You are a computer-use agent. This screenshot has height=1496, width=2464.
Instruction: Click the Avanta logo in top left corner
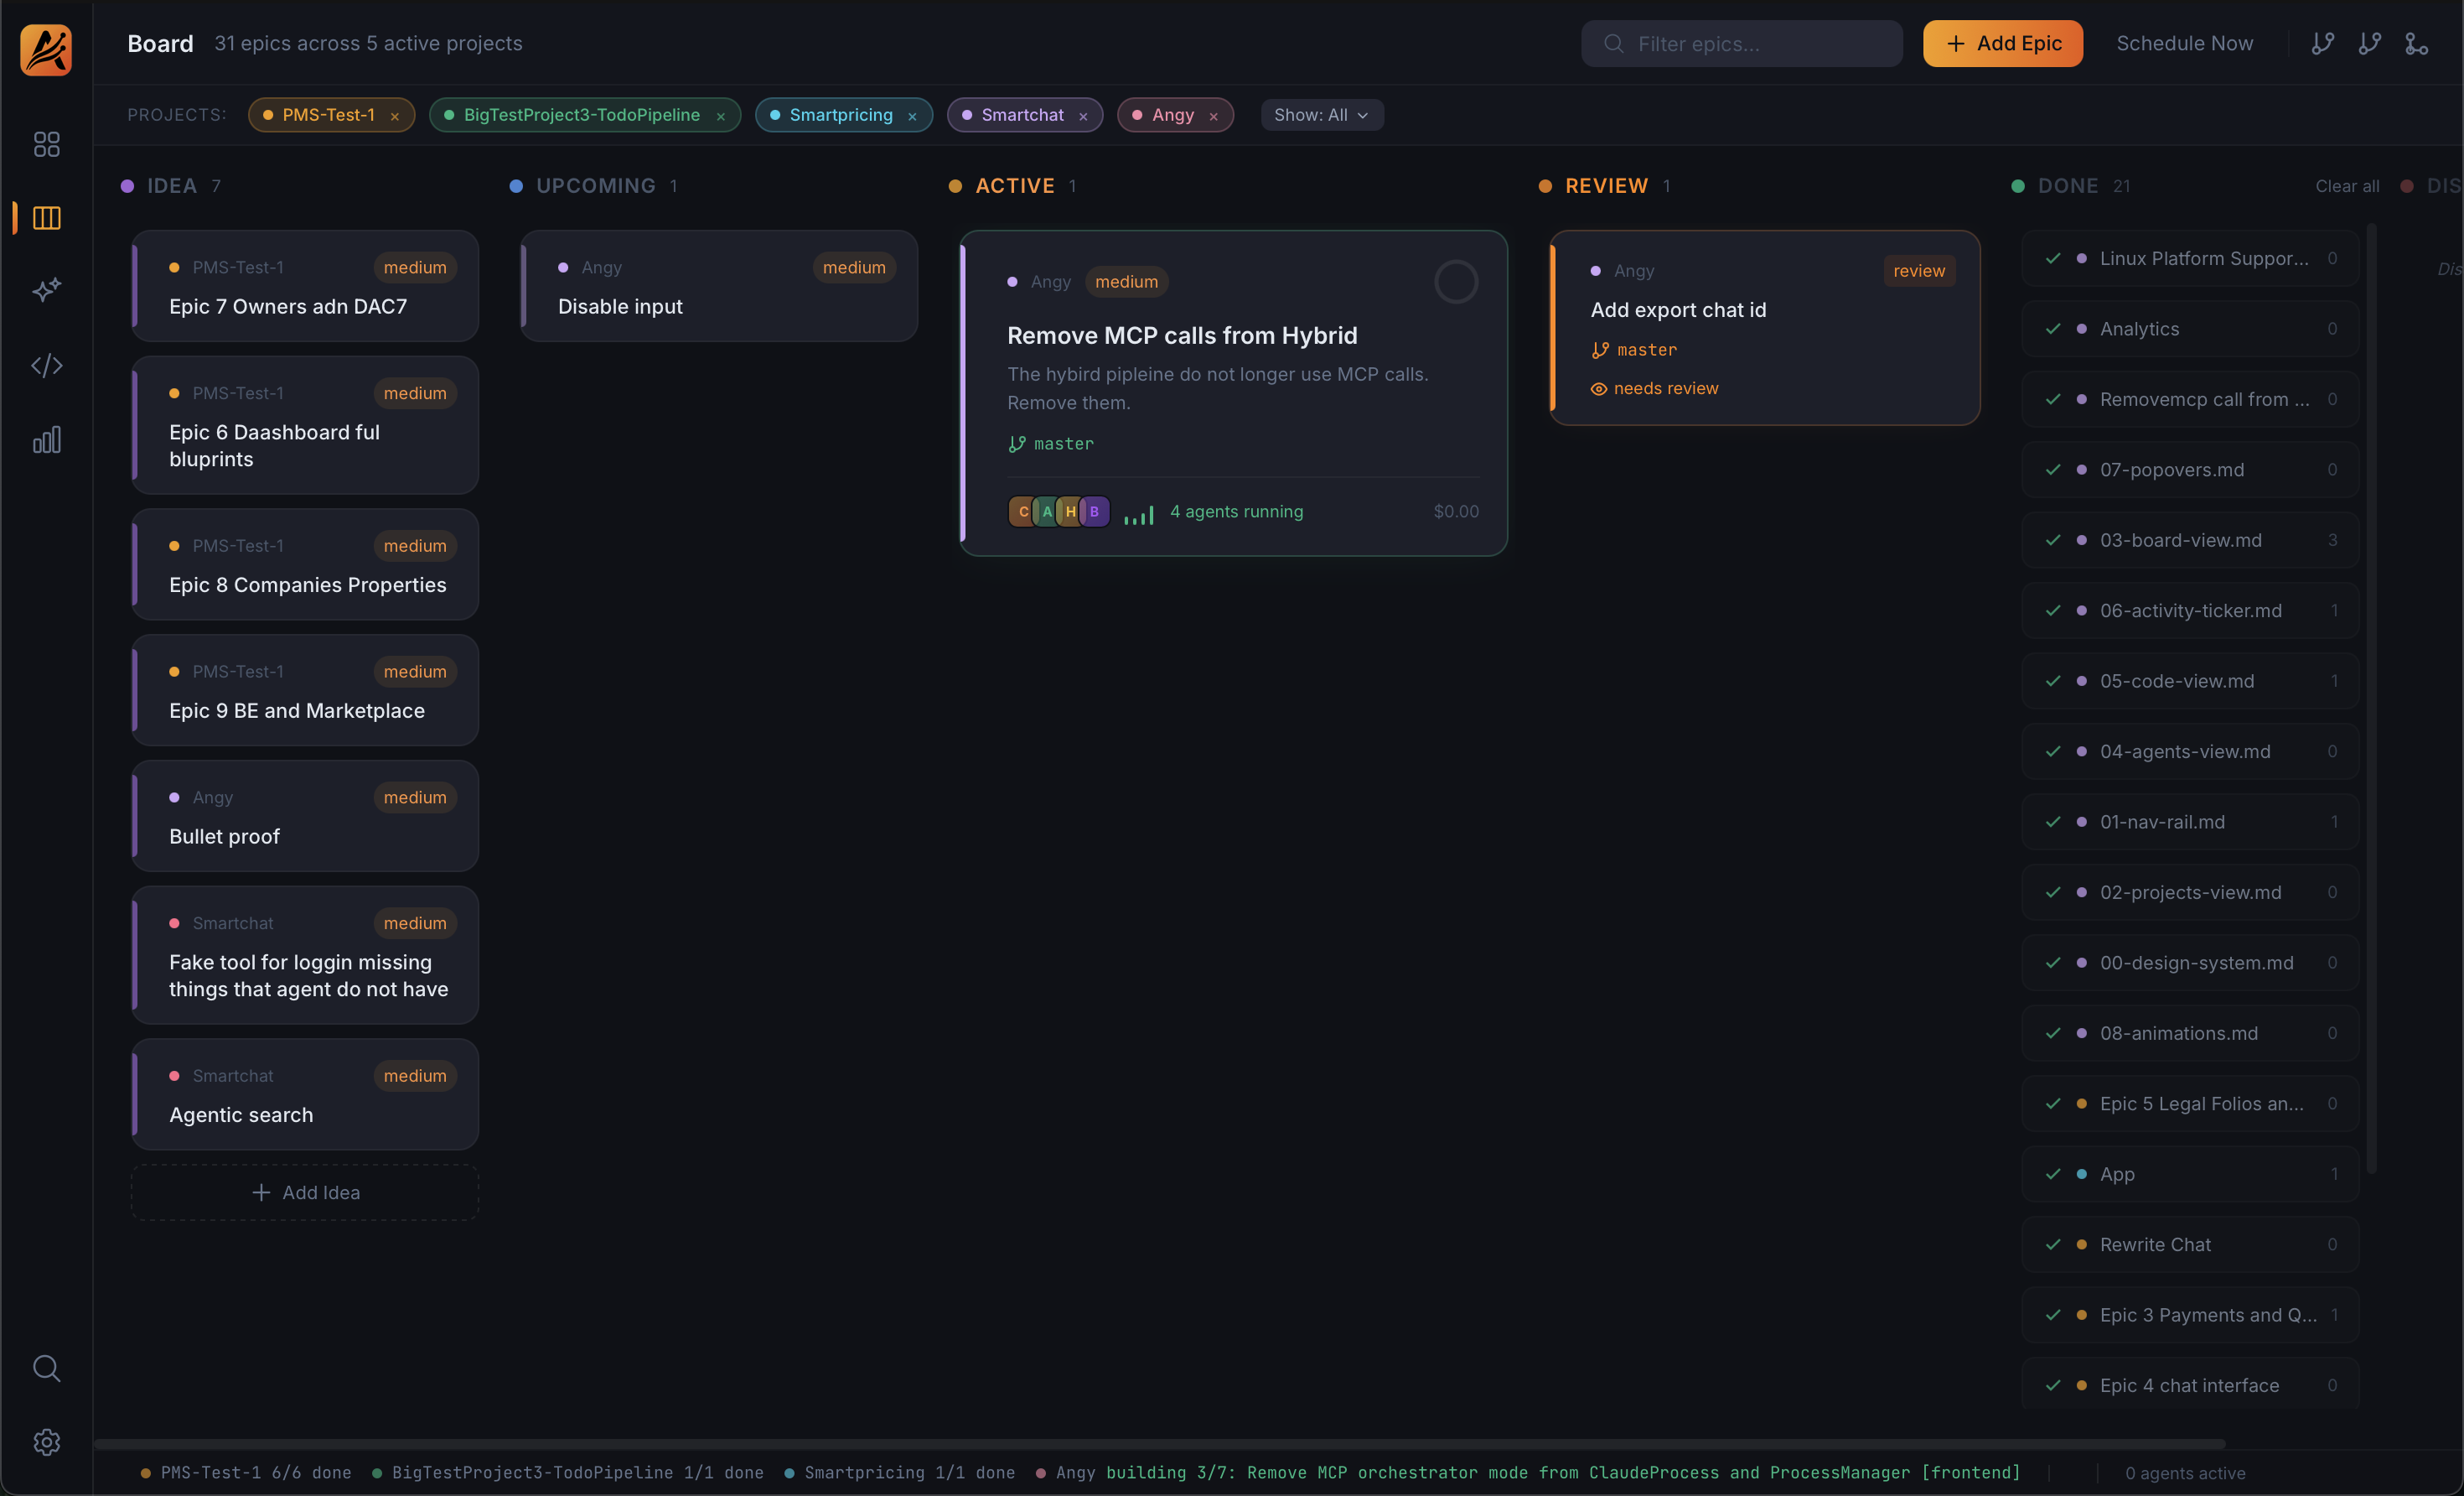(46, 50)
